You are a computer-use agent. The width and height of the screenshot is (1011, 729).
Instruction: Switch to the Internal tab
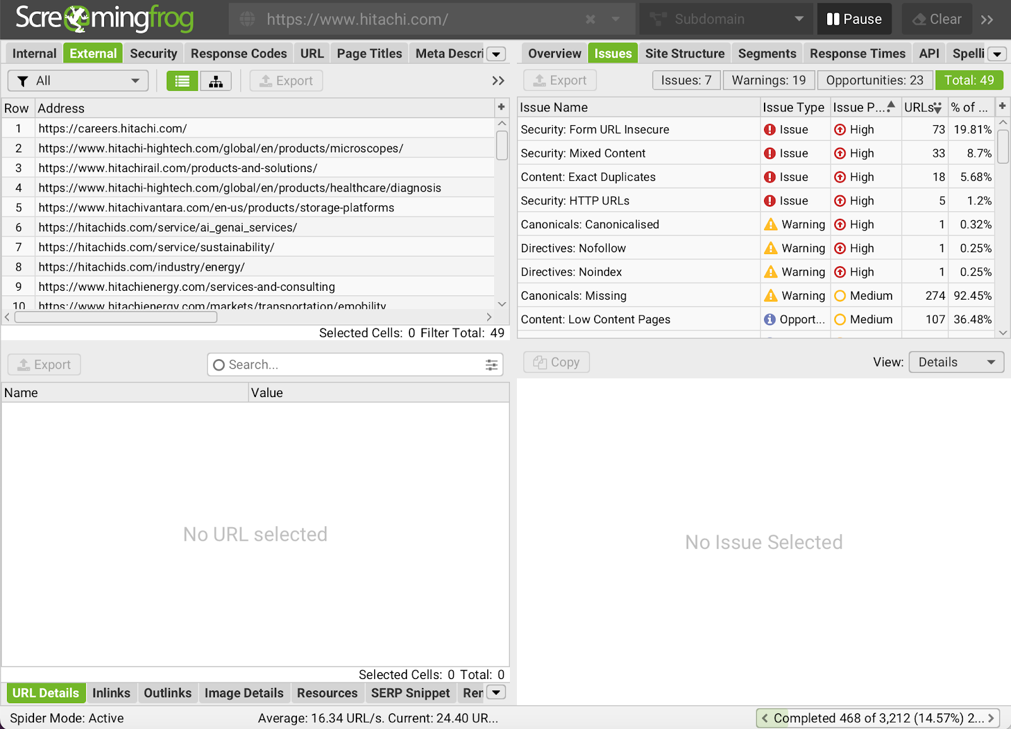click(x=34, y=54)
